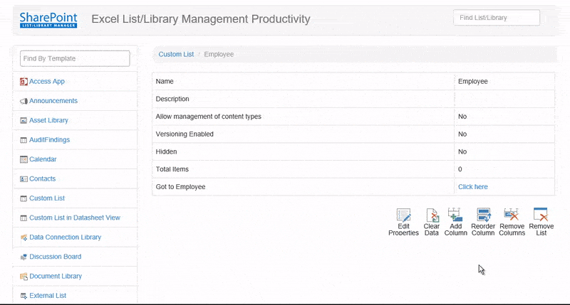The height and width of the screenshot is (305, 570).
Task: Open the Access App template link
Action: 47,81
